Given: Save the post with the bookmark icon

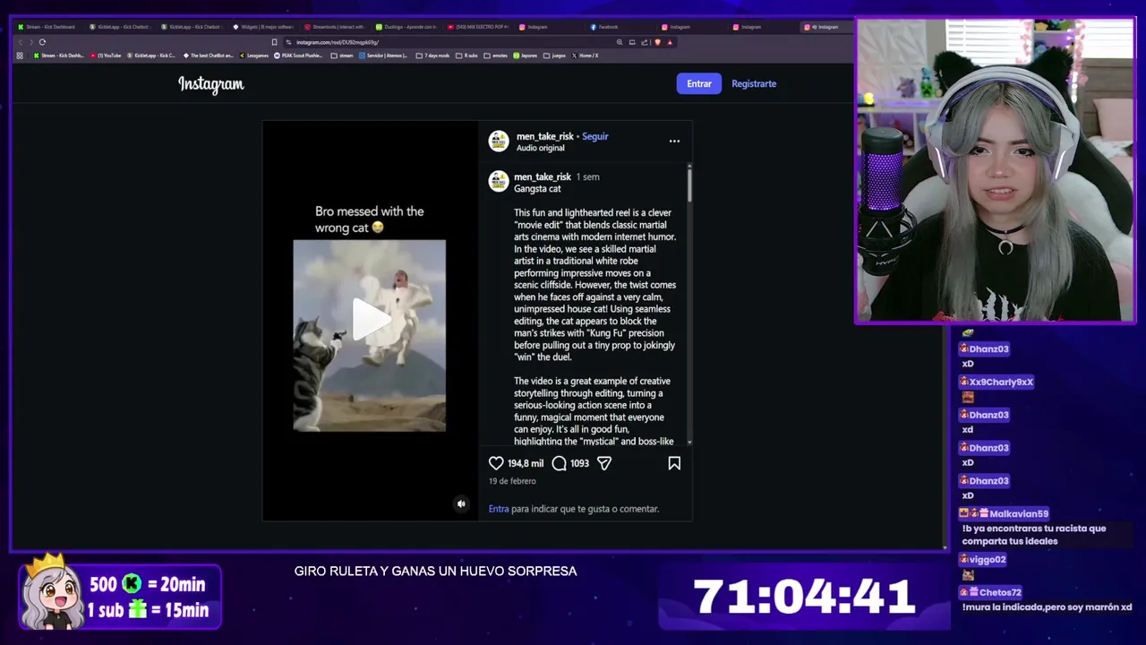Looking at the screenshot, I should 674,463.
